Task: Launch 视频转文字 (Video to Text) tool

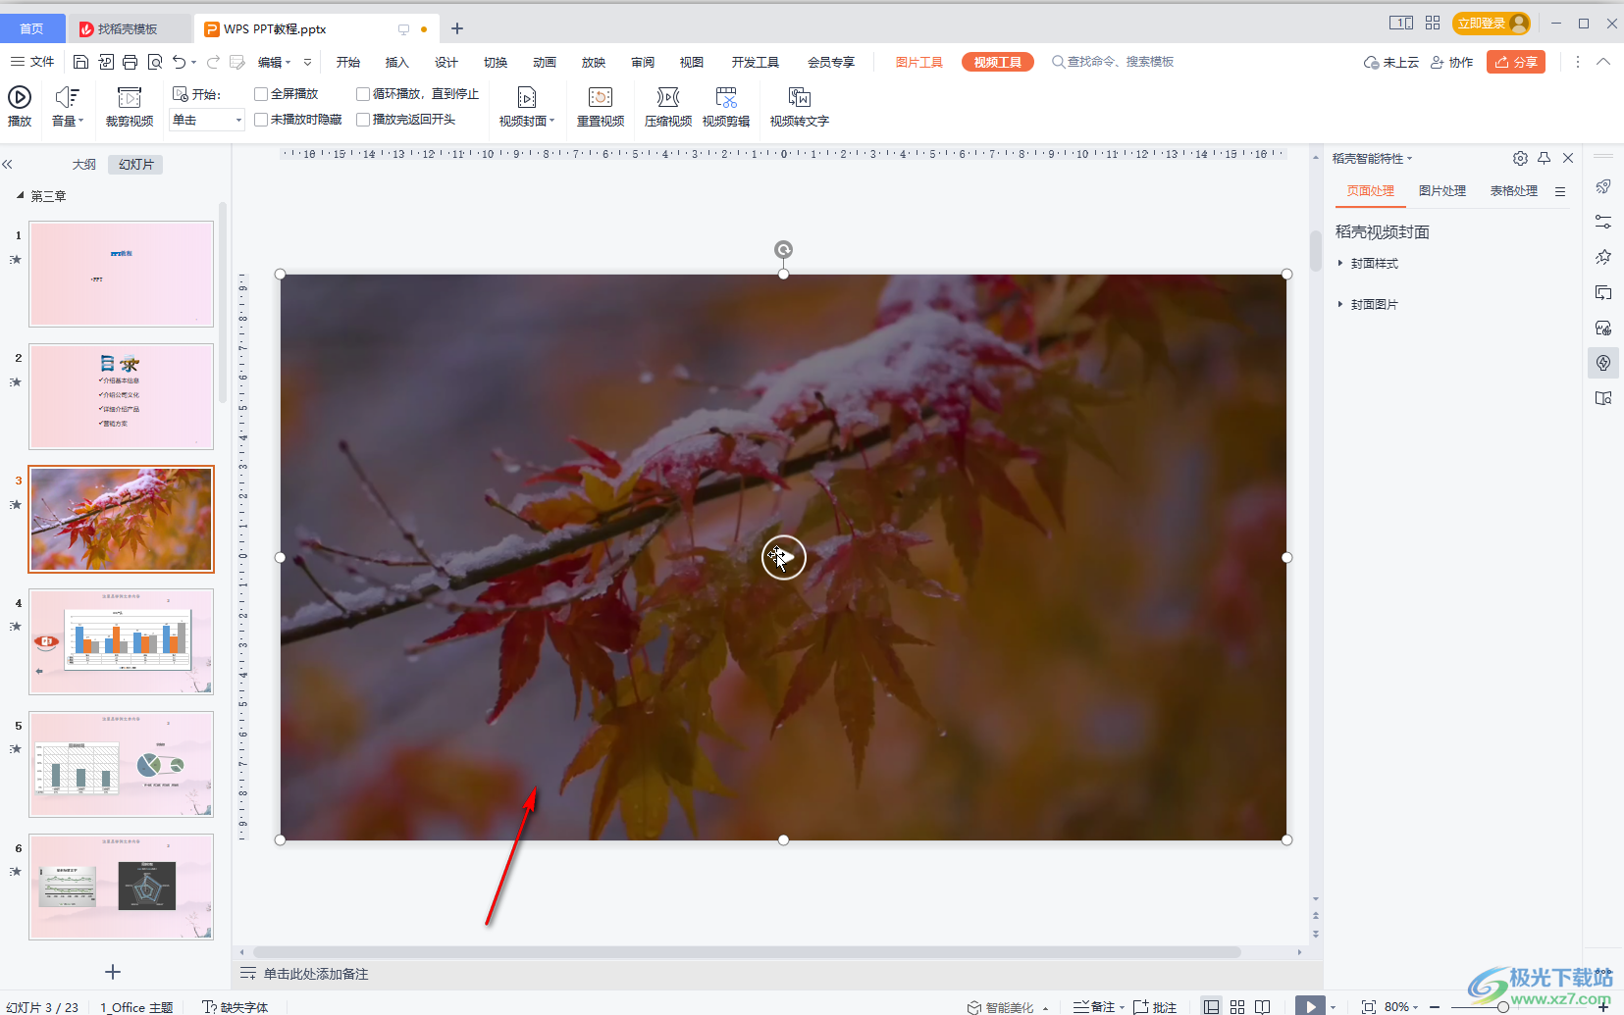Action: [x=800, y=106]
